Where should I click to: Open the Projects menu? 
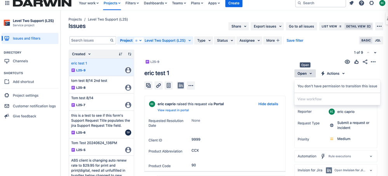tap(112, 3)
